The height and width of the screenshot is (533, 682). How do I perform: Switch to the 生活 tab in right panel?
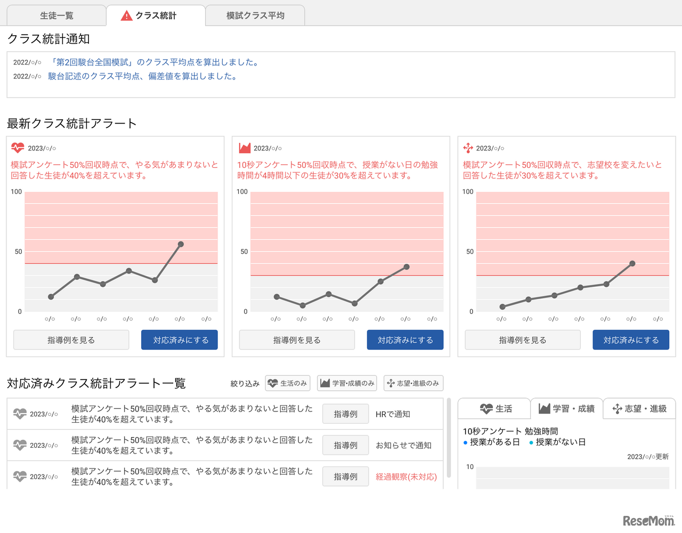(x=495, y=408)
